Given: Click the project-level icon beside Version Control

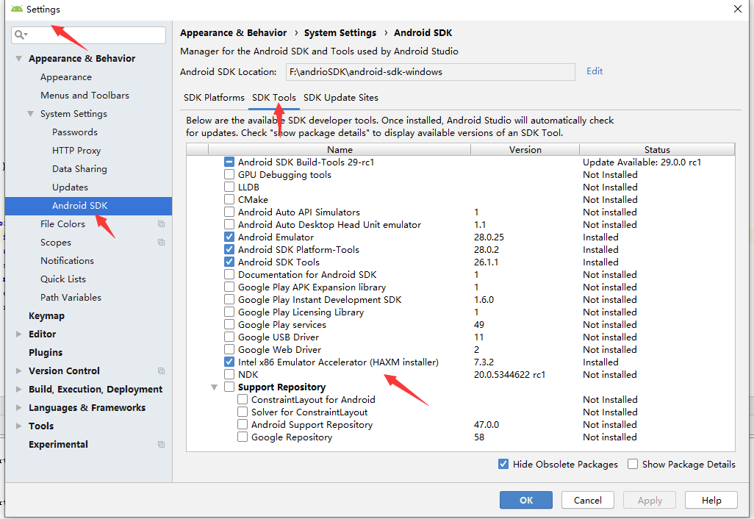Looking at the screenshot, I should (161, 371).
